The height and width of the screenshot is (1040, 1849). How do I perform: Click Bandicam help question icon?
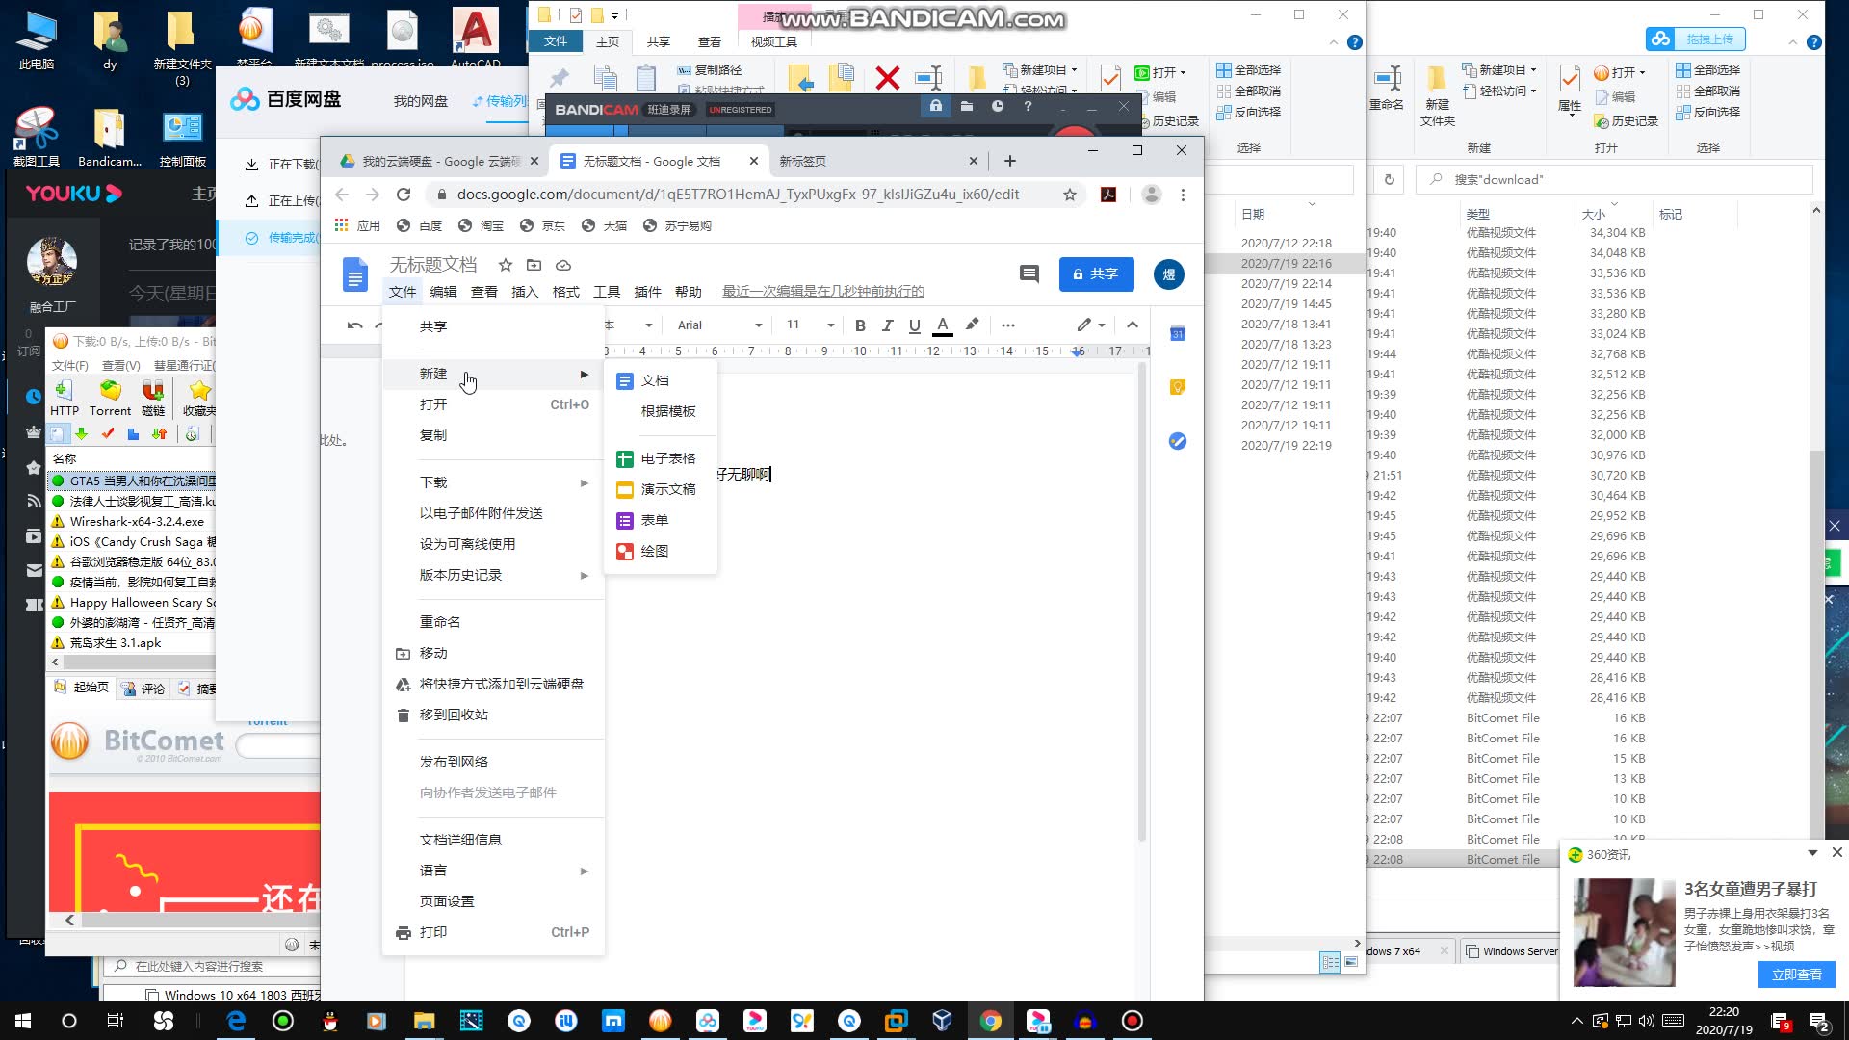(1028, 107)
